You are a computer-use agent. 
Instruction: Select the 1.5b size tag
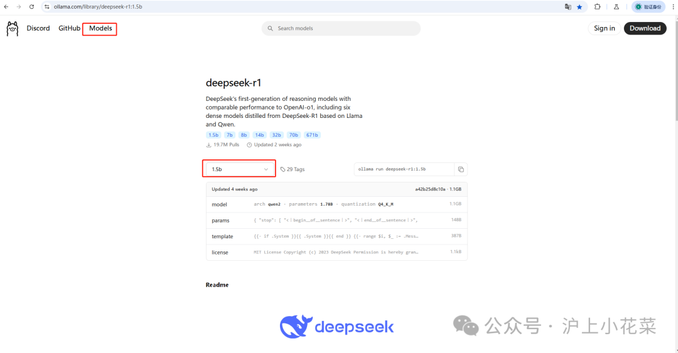click(x=213, y=135)
